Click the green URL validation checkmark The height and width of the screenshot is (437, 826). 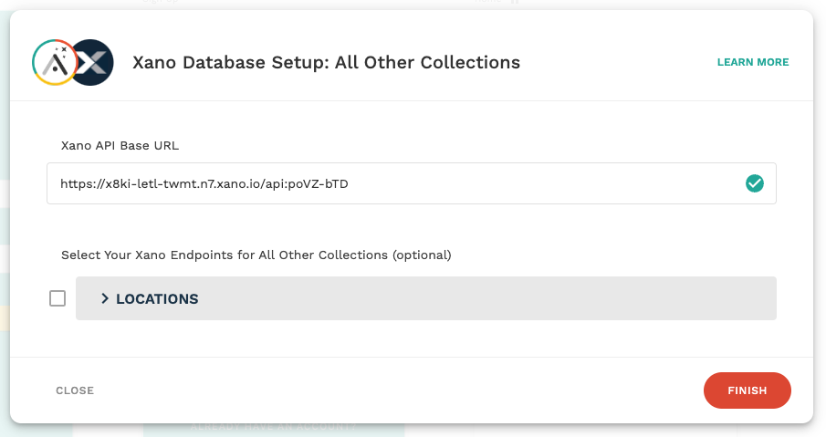(755, 183)
